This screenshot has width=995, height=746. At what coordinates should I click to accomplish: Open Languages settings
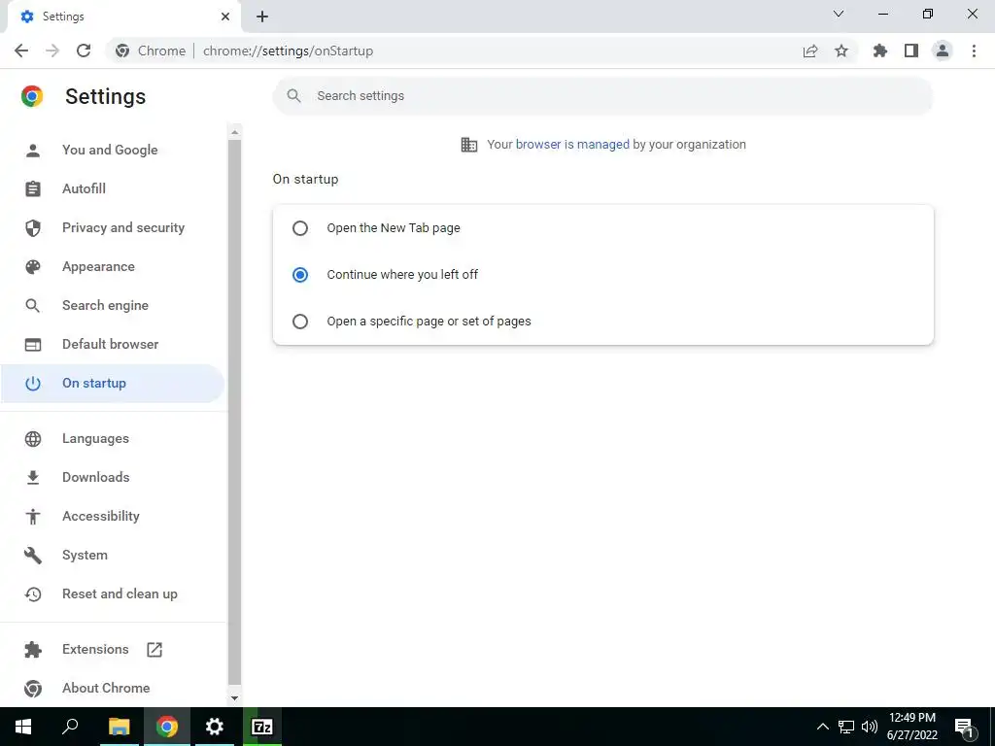pos(113,438)
